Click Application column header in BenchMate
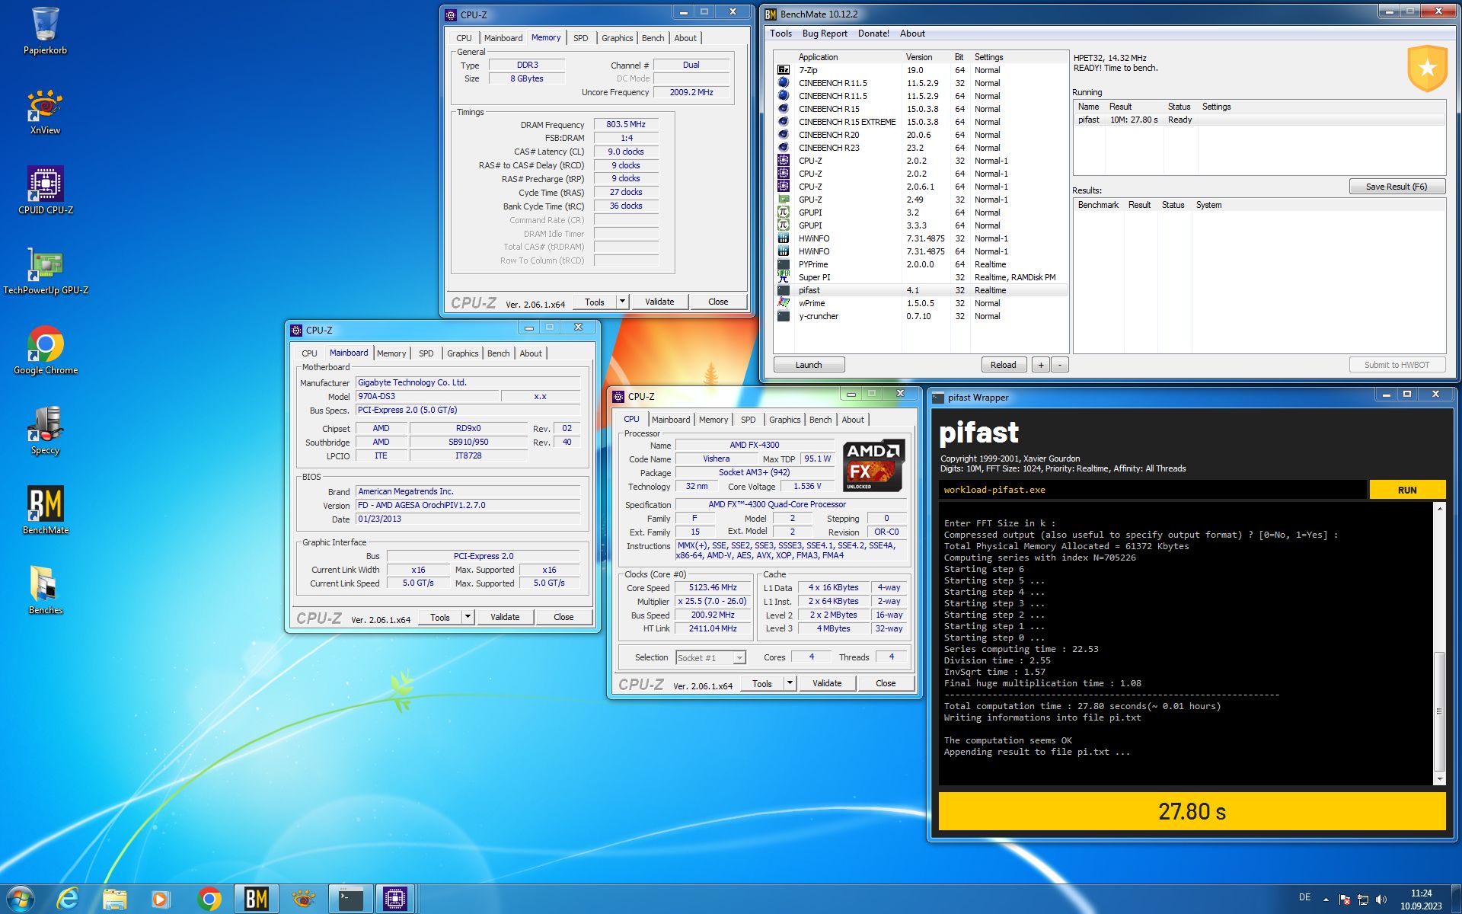 (818, 57)
